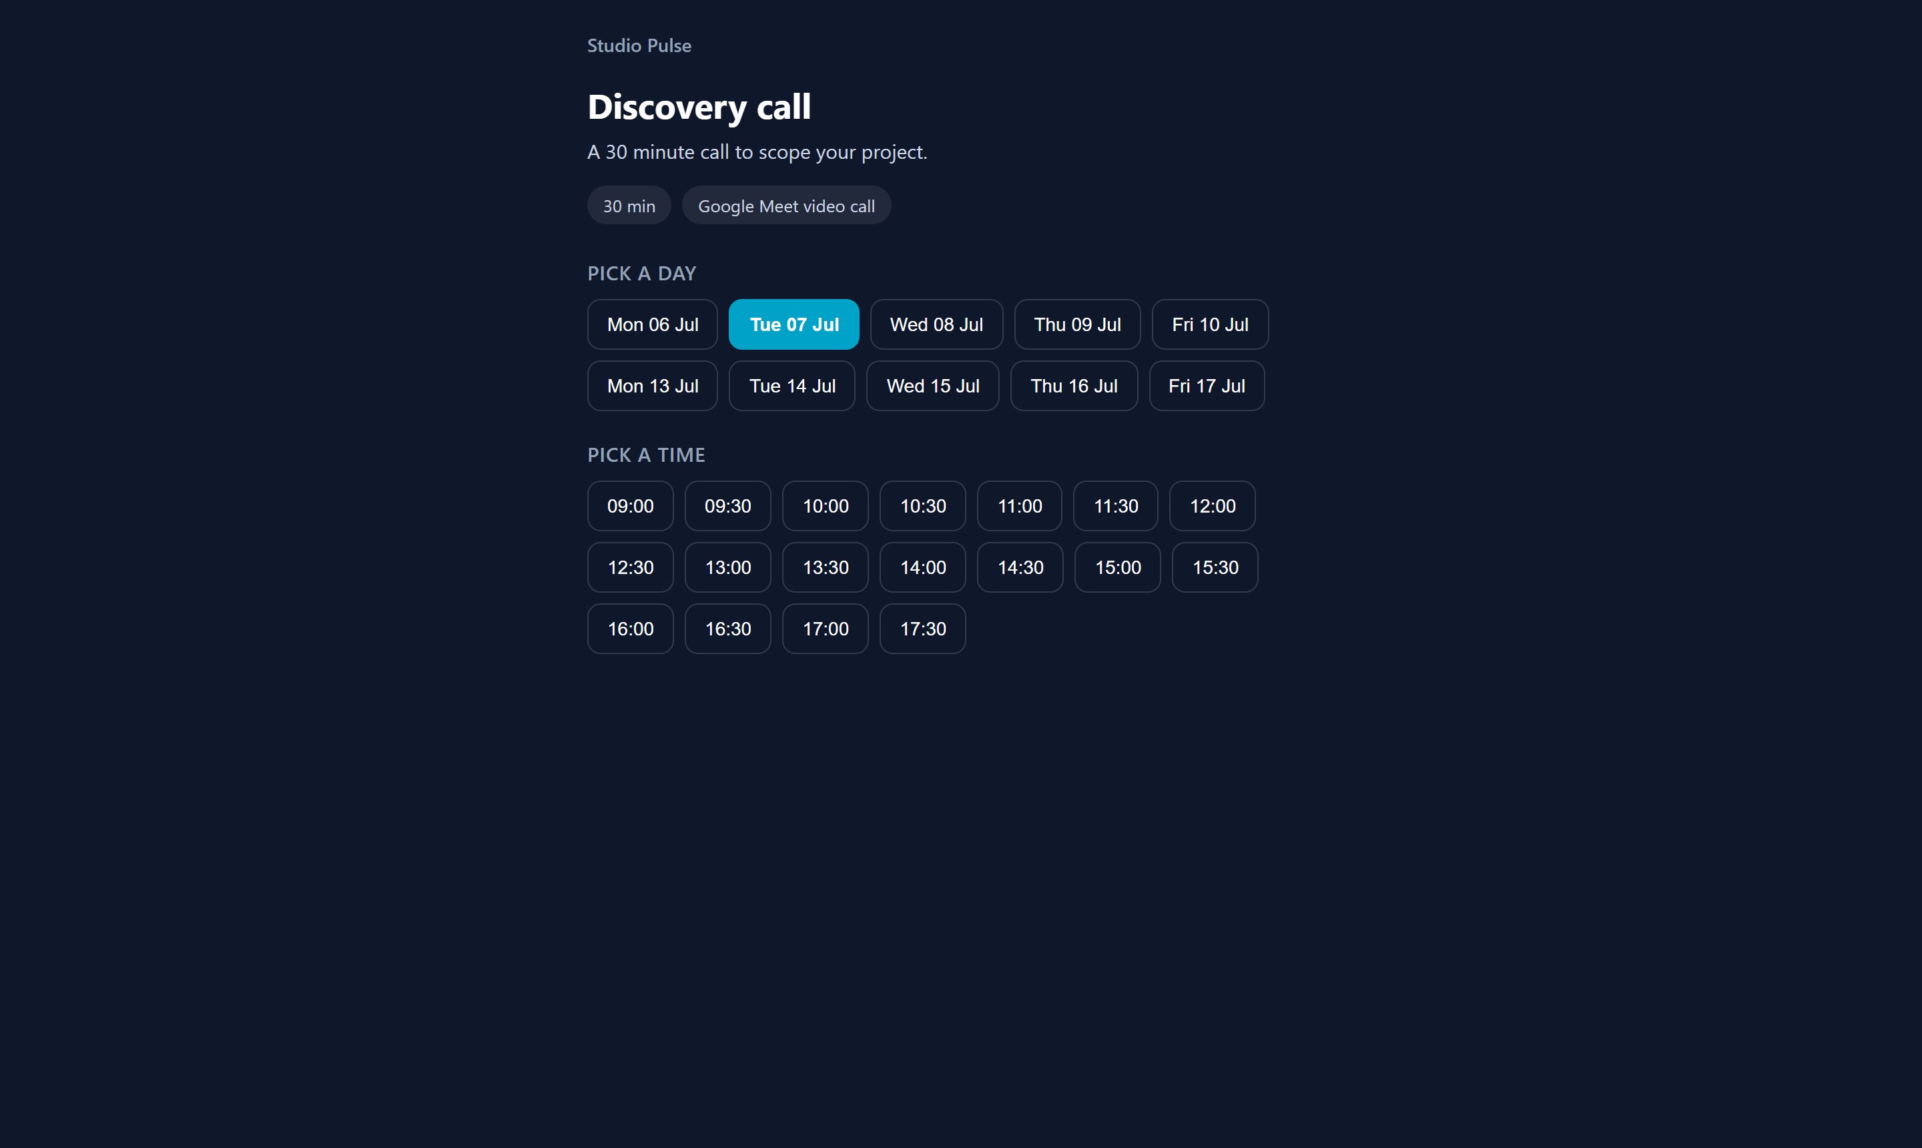1922x1148 pixels.
Task: Choose Fri 17 Jul
Action: [x=1207, y=386]
